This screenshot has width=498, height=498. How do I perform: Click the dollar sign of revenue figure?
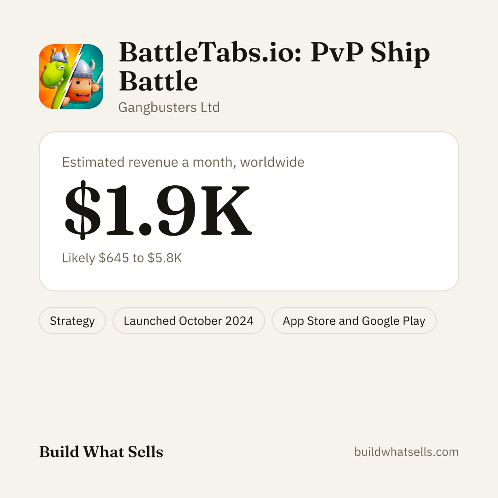(x=83, y=210)
